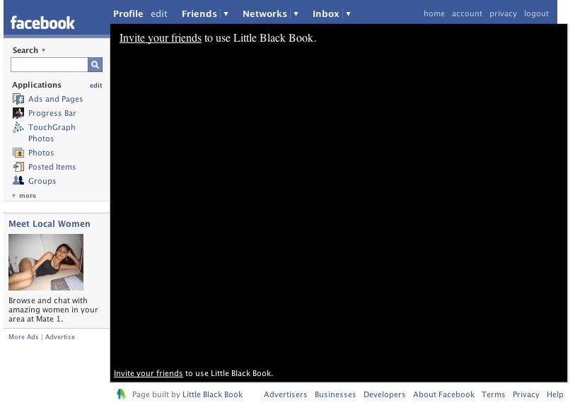The width and height of the screenshot is (575, 405).
Task: Open Businesses footer link
Action: (x=335, y=394)
